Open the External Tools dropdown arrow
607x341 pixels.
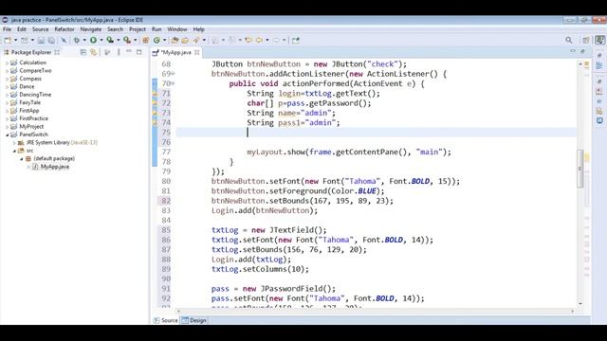[135, 40]
